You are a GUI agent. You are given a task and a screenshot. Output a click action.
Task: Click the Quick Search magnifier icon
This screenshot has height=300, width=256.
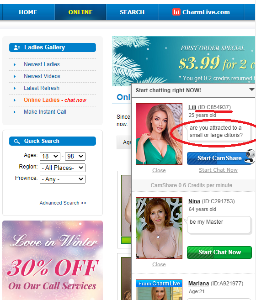pyautogui.click(x=16, y=141)
